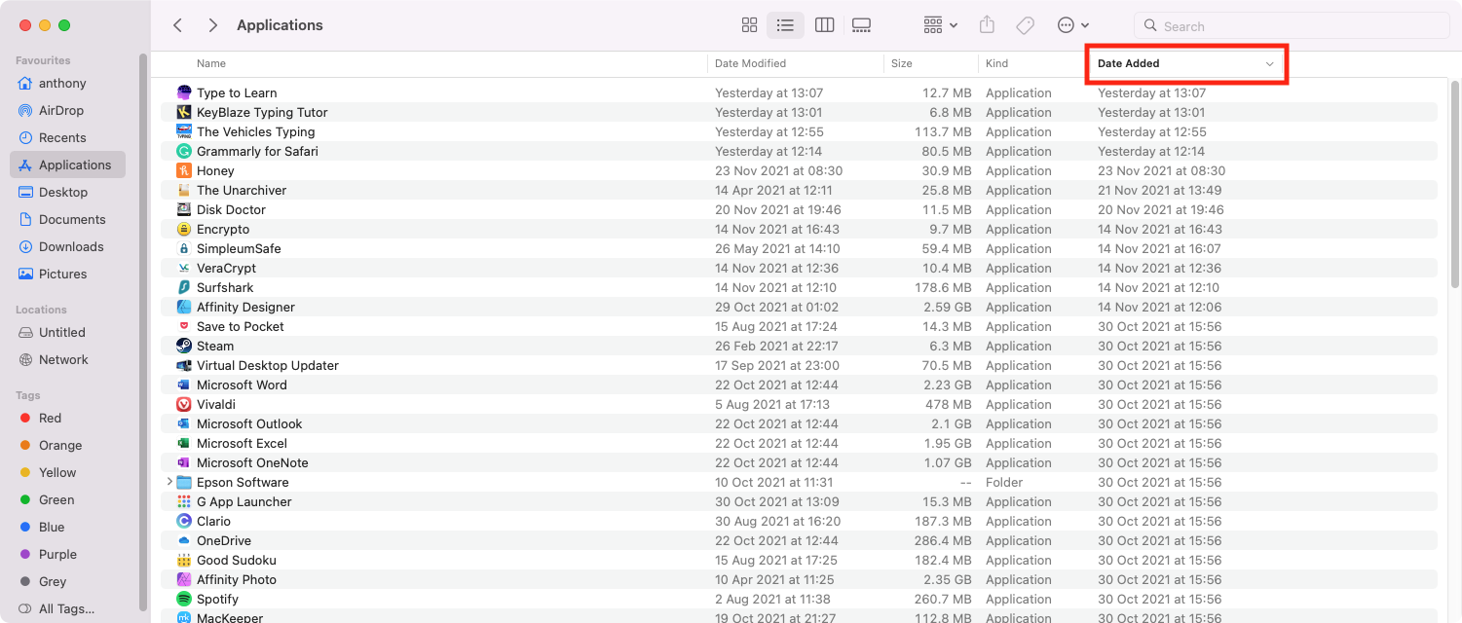Select the Type to Learn app icon
The height and width of the screenshot is (623, 1462).
[184, 92]
